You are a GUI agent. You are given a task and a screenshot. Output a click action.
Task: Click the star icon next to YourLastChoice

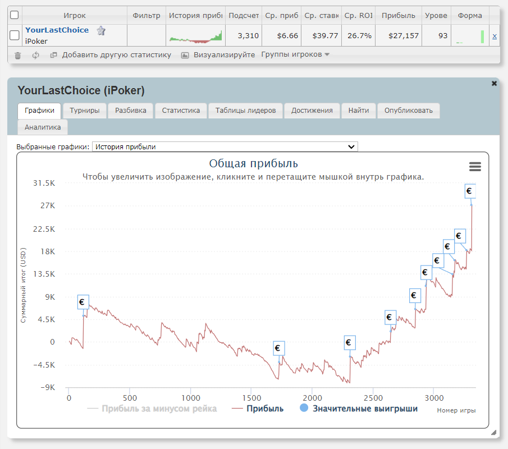click(101, 31)
